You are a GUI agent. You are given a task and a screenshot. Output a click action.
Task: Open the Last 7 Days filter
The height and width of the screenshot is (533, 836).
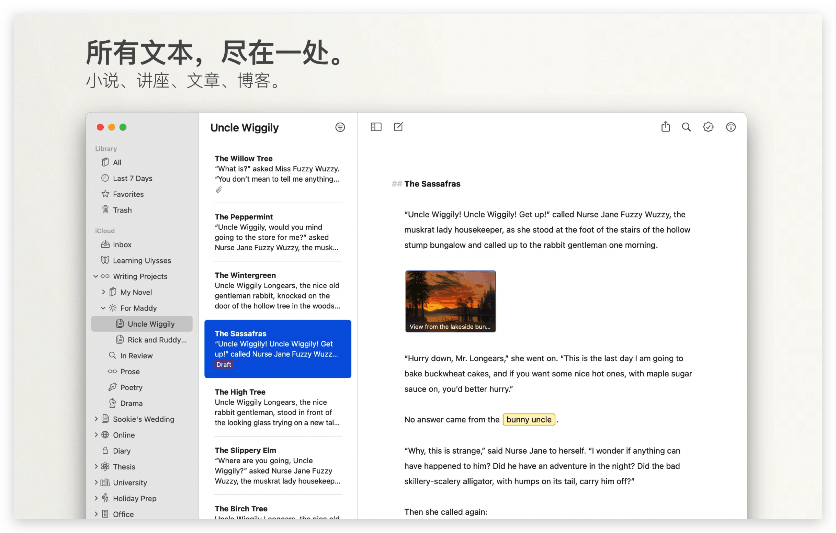tap(132, 178)
